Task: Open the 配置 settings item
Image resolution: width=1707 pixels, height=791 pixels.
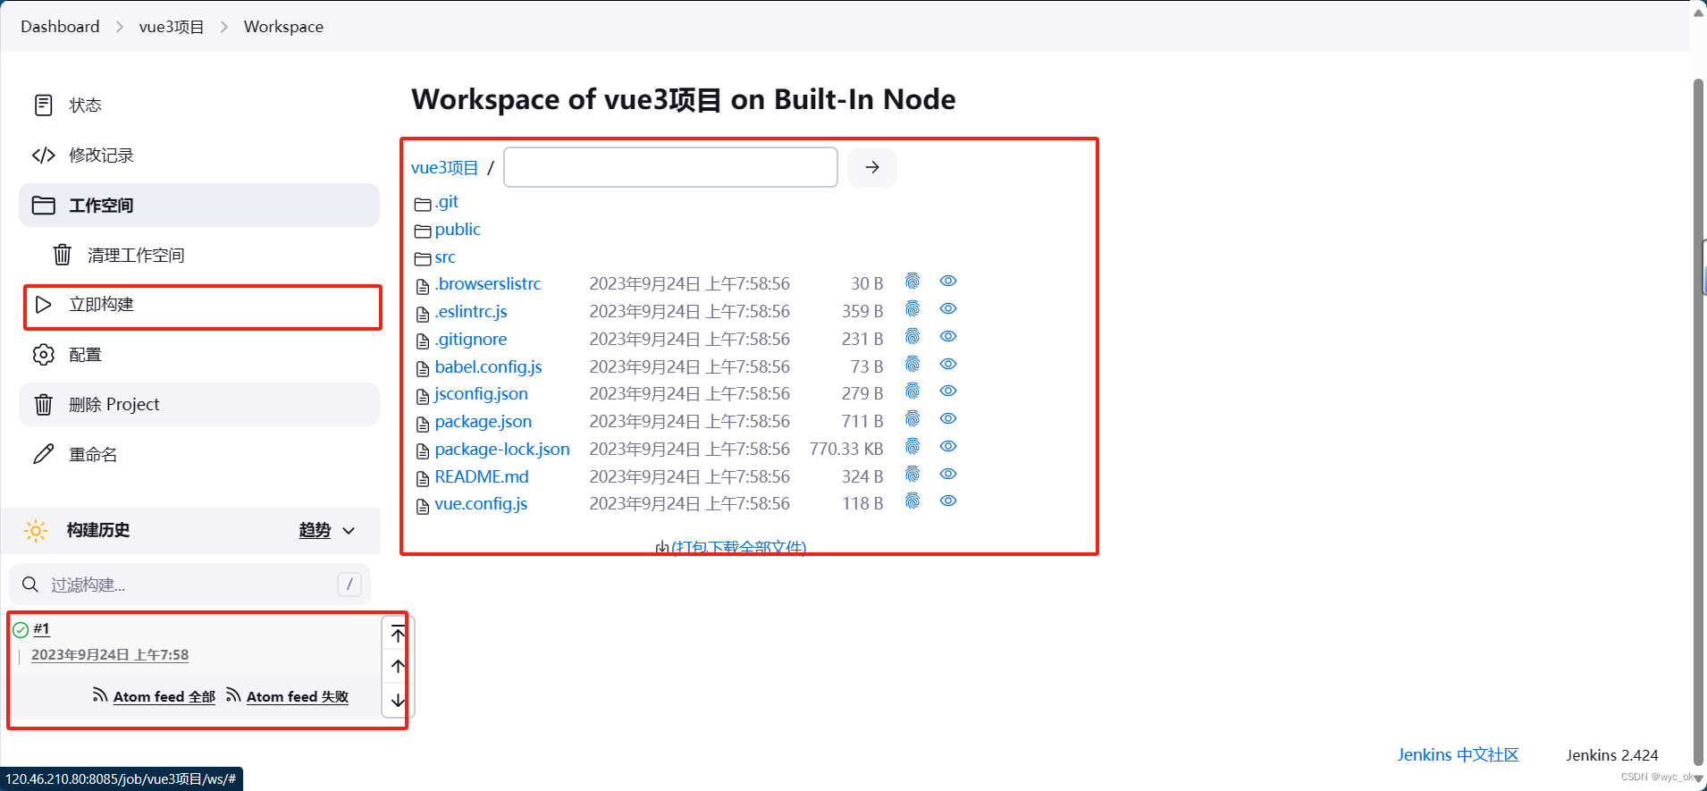Action: pos(198,355)
